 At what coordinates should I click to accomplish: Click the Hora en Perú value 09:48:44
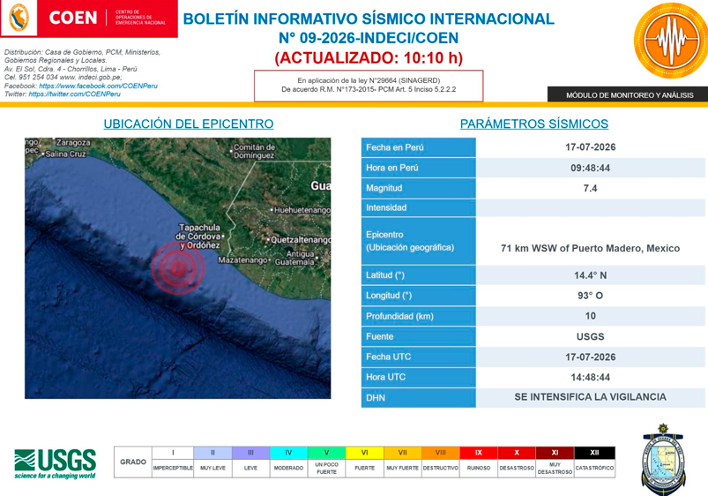coord(590,168)
